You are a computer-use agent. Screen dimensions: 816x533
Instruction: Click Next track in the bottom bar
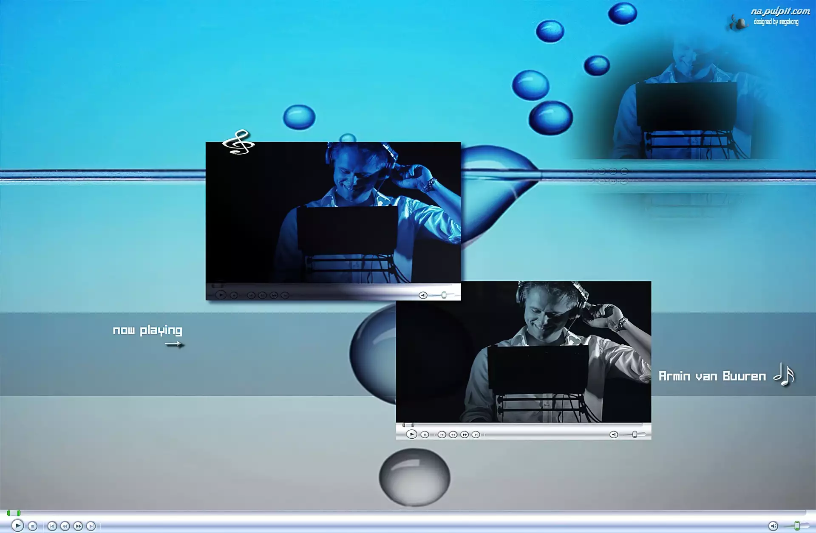pos(91,526)
